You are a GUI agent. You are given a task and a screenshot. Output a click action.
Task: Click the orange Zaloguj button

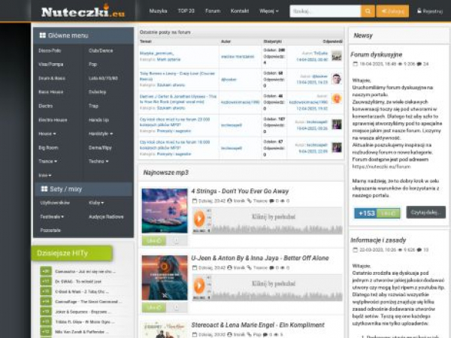pos(392,11)
